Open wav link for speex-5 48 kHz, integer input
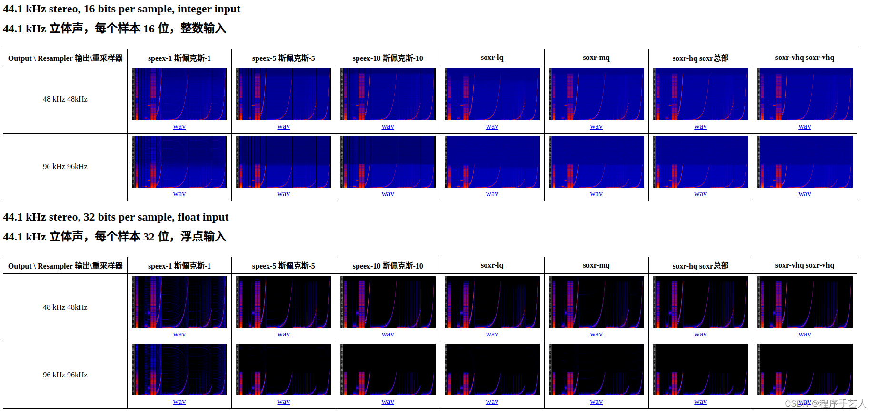 [x=284, y=126]
